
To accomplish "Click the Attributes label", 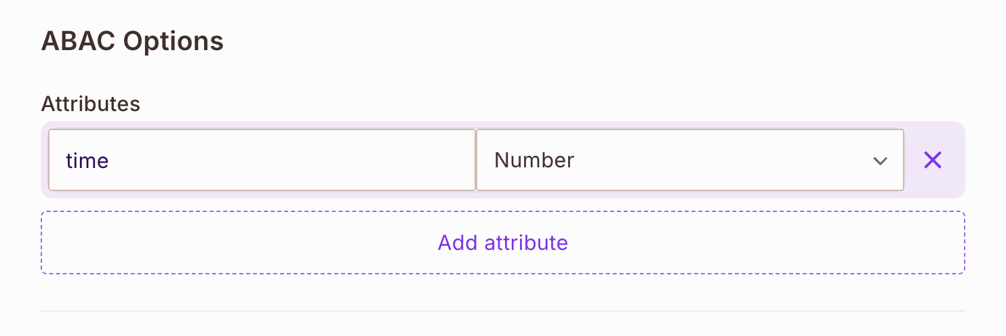I will coord(91,104).
